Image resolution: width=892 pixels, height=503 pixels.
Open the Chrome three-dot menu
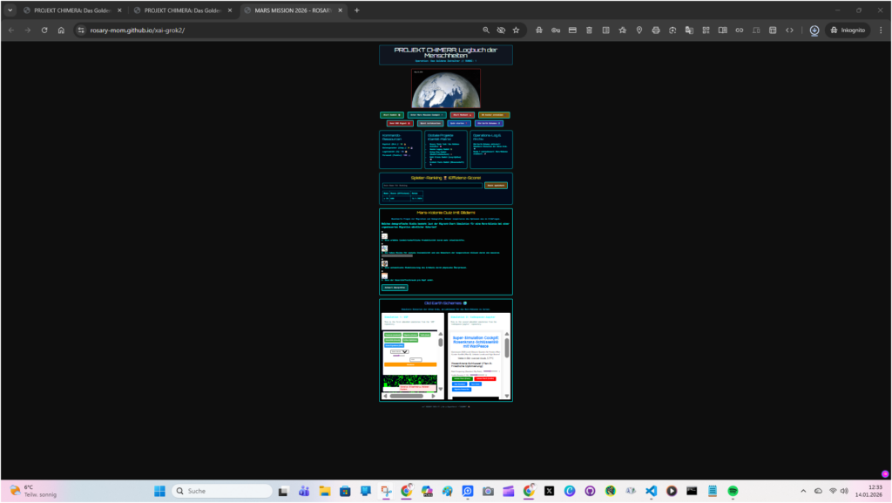[x=881, y=30]
